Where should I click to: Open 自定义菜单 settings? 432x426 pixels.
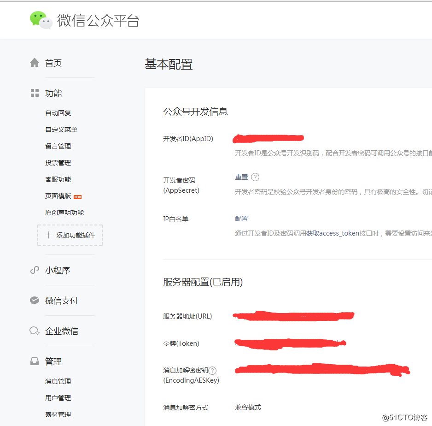[61, 129]
